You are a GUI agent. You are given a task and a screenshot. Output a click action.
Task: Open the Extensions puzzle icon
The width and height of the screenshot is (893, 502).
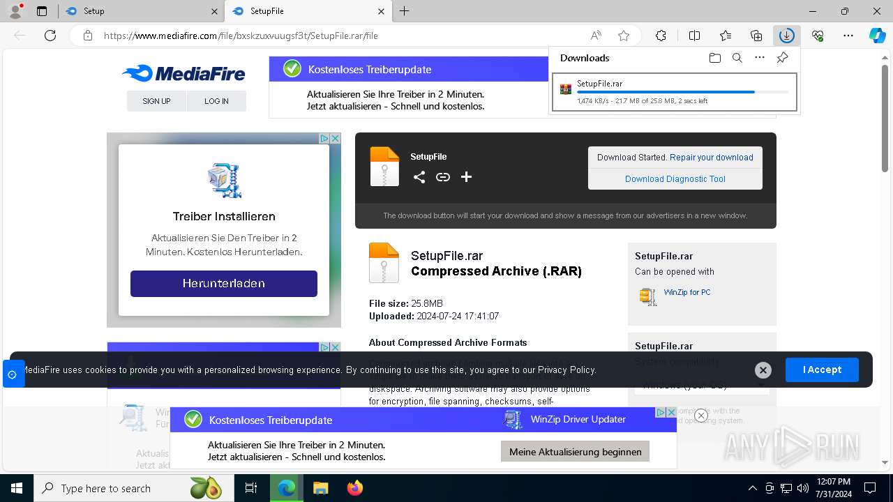point(661,36)
